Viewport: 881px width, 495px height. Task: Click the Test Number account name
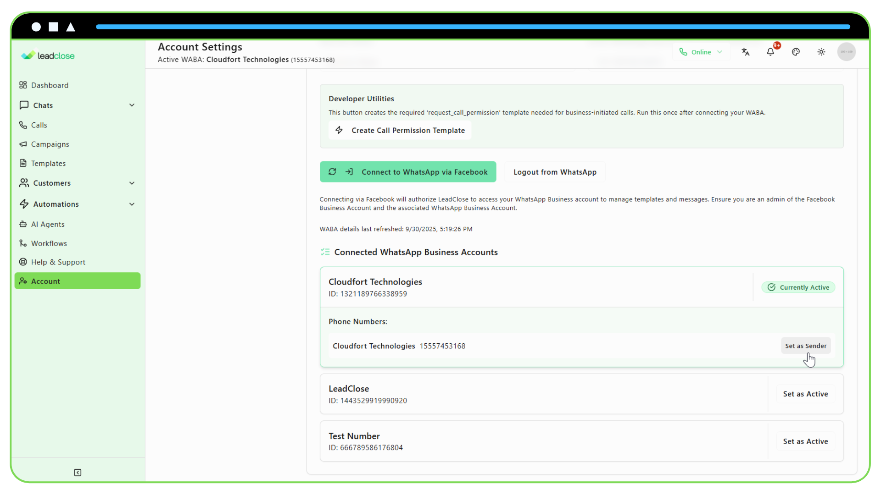354,436
